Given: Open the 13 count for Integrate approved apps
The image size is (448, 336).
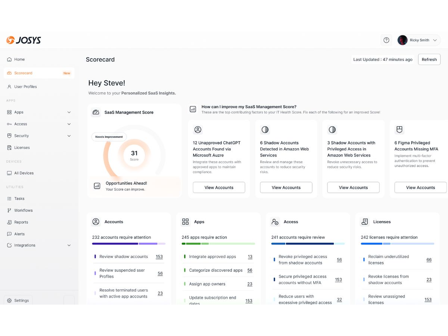Looking at the screenshot, I should pyautogui.click(x=250, y=256).
